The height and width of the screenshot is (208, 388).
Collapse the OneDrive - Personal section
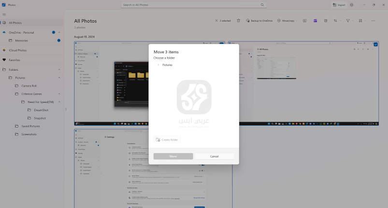59,32
